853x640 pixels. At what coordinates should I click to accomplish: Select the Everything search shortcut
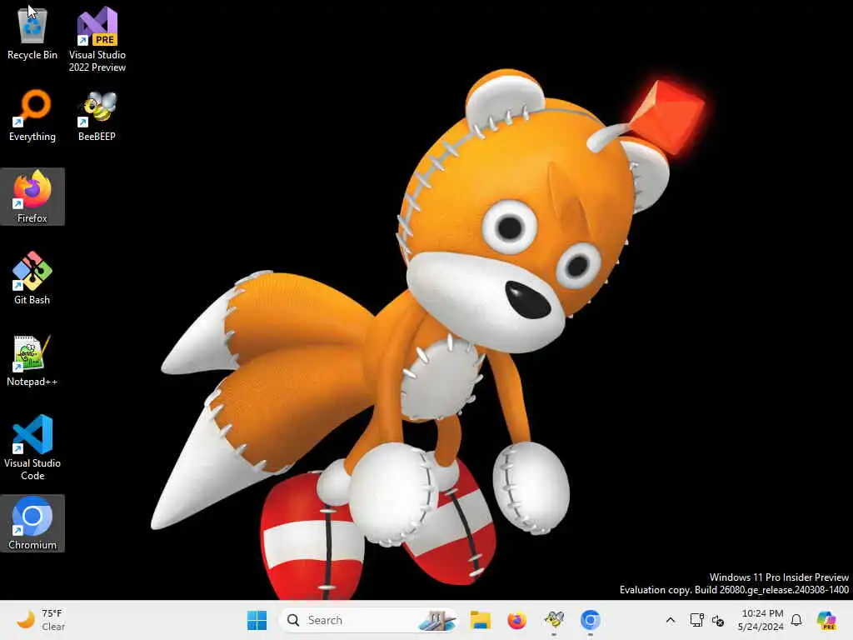point(32,115)
